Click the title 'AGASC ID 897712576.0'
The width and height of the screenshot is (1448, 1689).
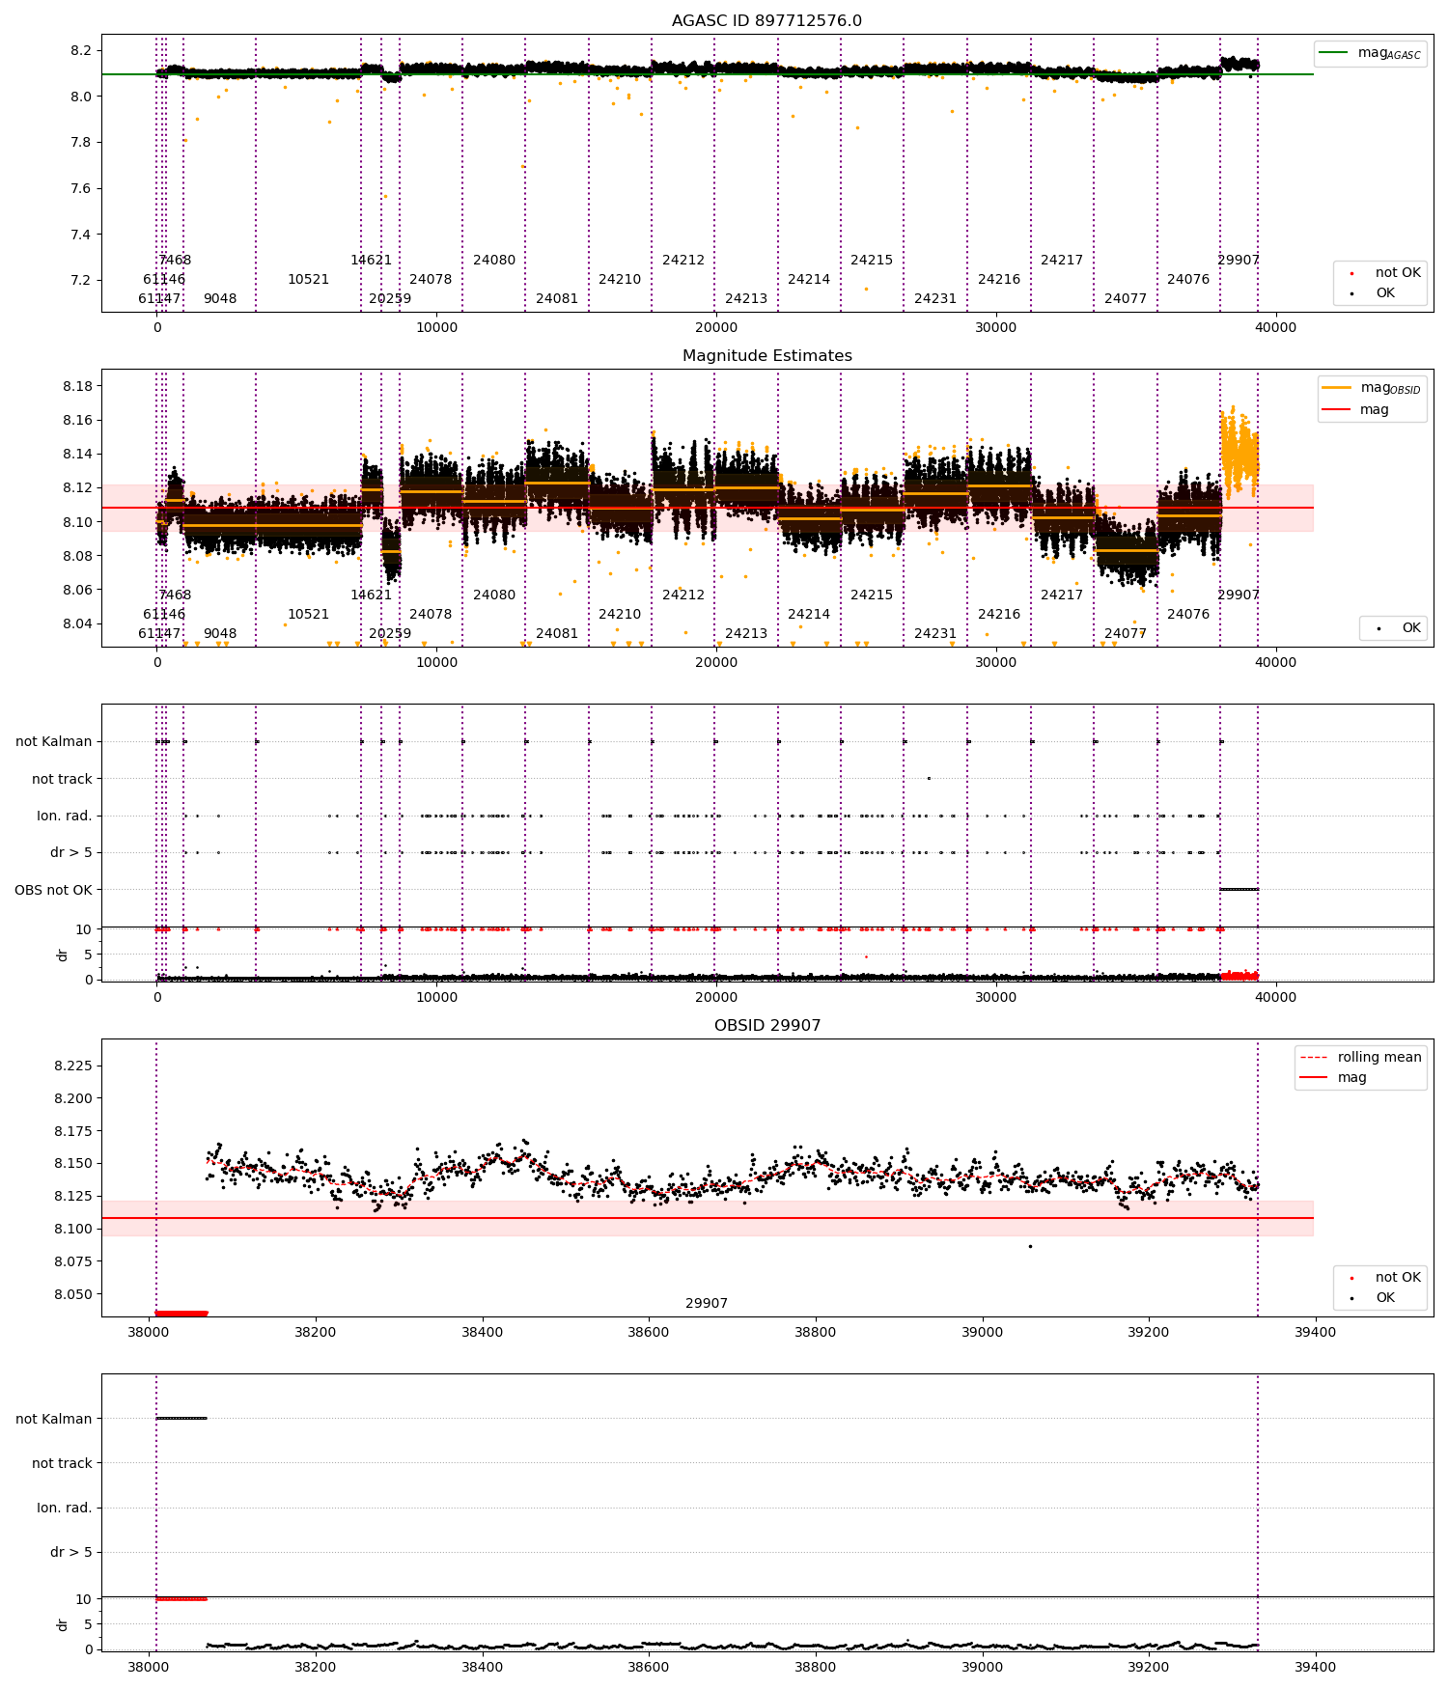click(x=766, y=21)
